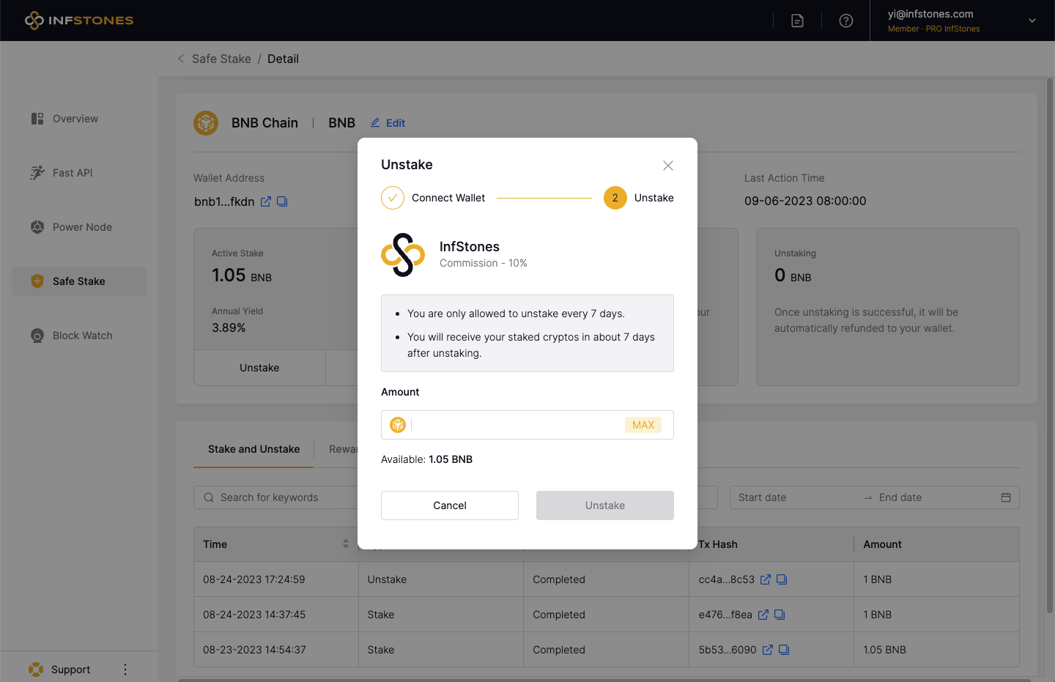Image resolution: width=1055 pixels, height=682 pixels.
Task: Open the calendar icon in date range
Action: (x=1006, y=497)
